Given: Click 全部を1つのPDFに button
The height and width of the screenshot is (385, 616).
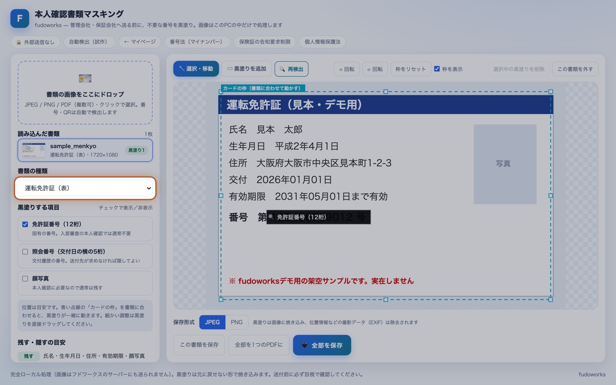Looking at the screenshot, I should pos(259,345).
